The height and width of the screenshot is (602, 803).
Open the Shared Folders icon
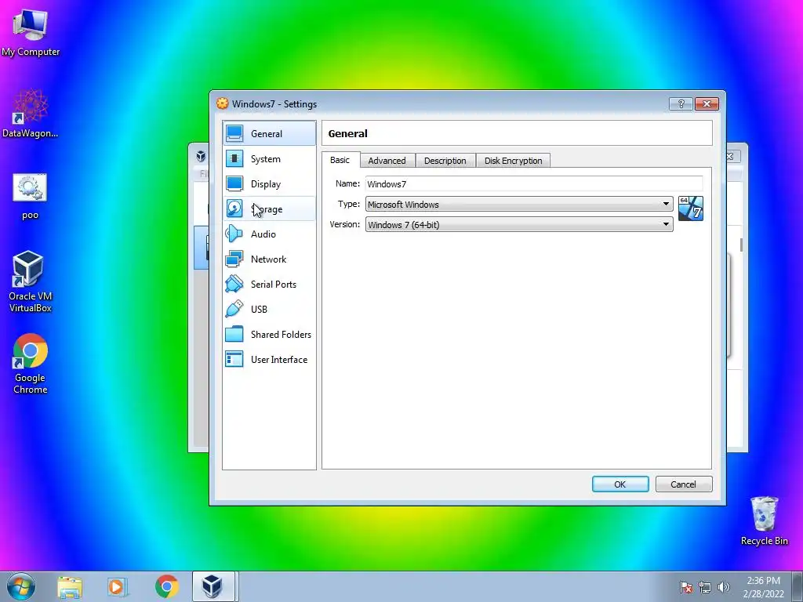tap(234, 334)
